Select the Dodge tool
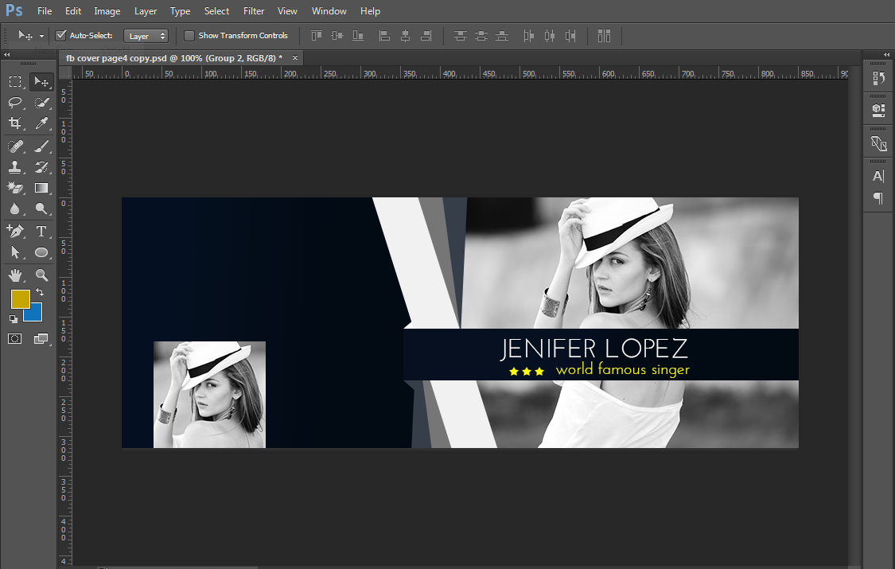Screen dimensions: 895x569 (x=41, y=209)
